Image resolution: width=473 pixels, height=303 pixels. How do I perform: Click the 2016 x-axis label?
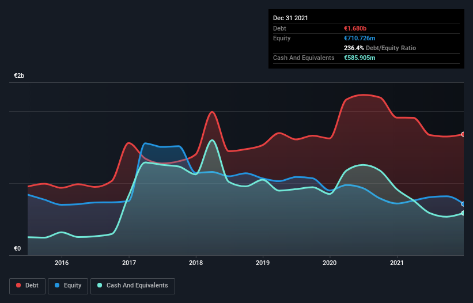pos(62,263)
